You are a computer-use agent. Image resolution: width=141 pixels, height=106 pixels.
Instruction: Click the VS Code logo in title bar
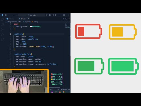tap(2, 15)
